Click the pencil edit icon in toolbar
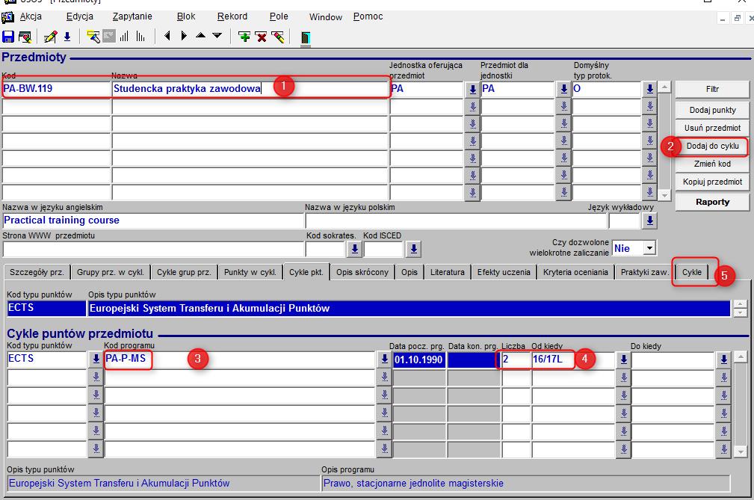The height and width of the screenshot is (500, 754). [x=50, y=37]
